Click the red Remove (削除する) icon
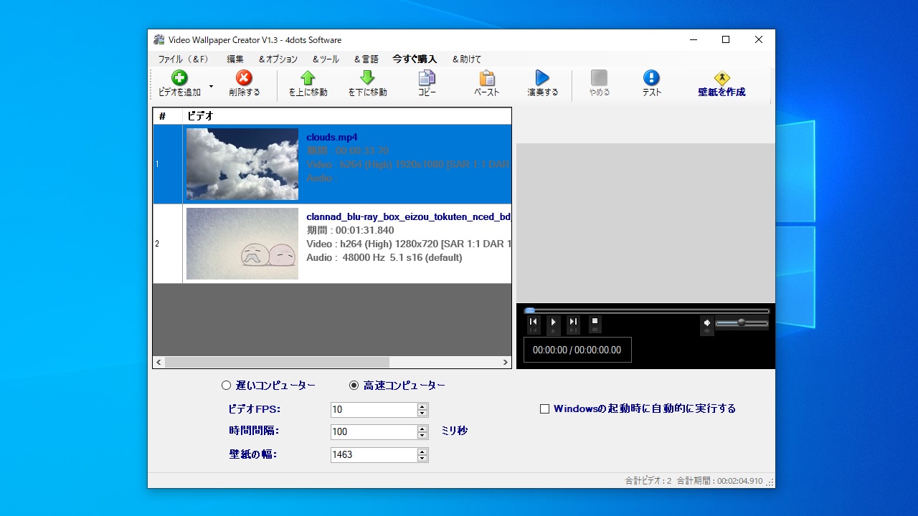Screen dimensions: 918x516 [x=245, y=77]
